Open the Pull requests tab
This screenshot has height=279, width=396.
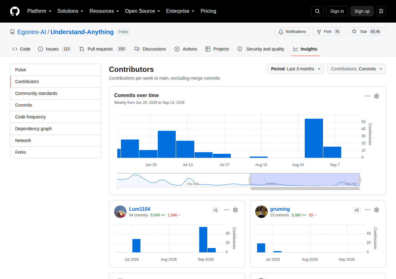(103, 49)
